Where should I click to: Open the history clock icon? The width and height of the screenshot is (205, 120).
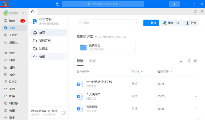57,4
